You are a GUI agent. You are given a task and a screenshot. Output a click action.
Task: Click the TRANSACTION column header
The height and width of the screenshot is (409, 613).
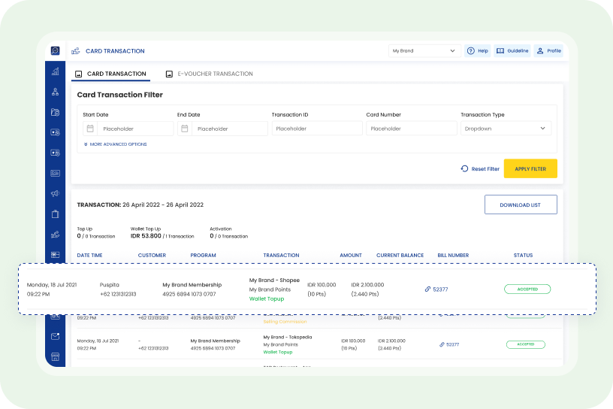(x=281, y=255)
